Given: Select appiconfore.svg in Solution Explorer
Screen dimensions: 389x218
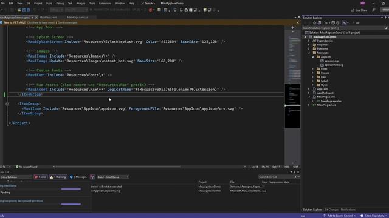Looking at the screenshot, I should [334, 65].
